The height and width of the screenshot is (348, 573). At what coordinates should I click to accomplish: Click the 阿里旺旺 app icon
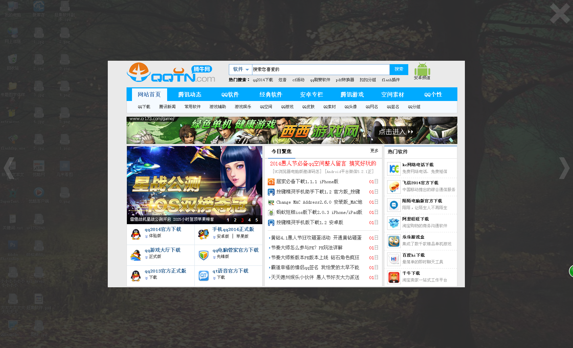(394, 223)
